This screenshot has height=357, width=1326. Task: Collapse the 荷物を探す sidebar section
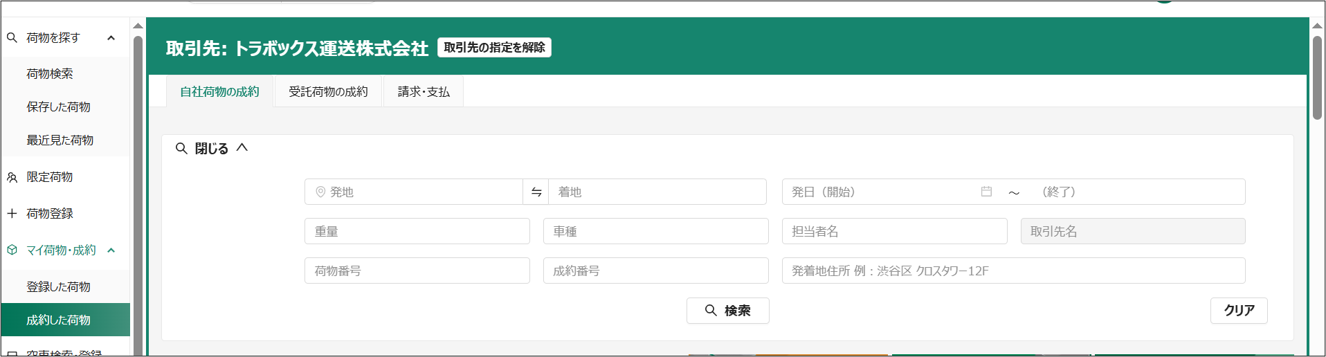[x=111, y=38]
